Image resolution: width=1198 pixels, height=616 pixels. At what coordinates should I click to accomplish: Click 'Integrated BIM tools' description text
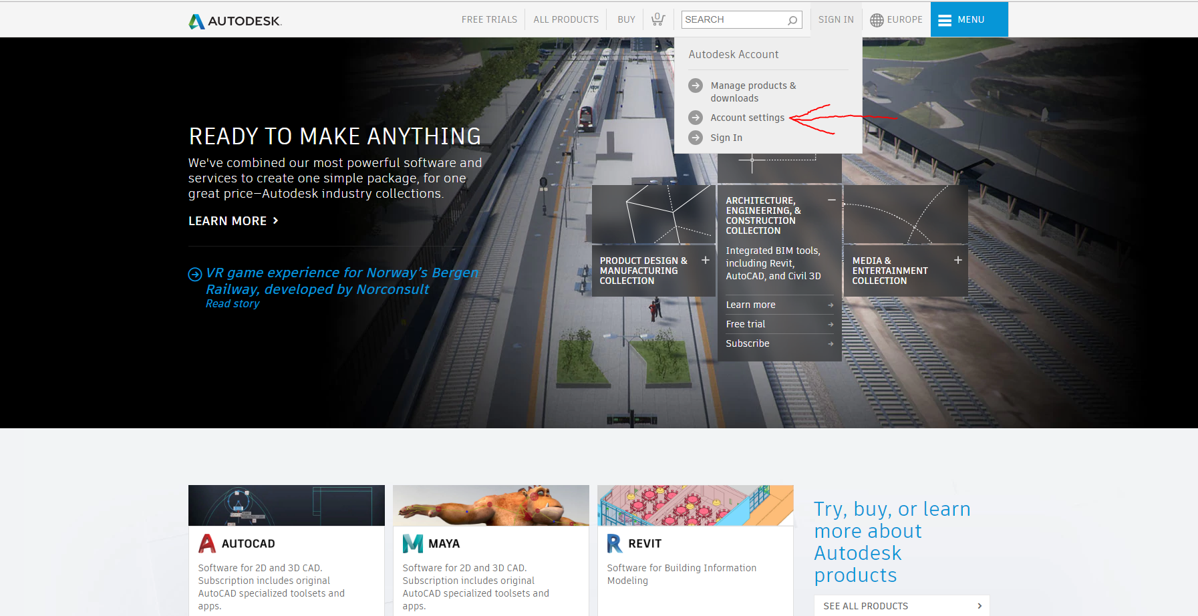(773, 263)
